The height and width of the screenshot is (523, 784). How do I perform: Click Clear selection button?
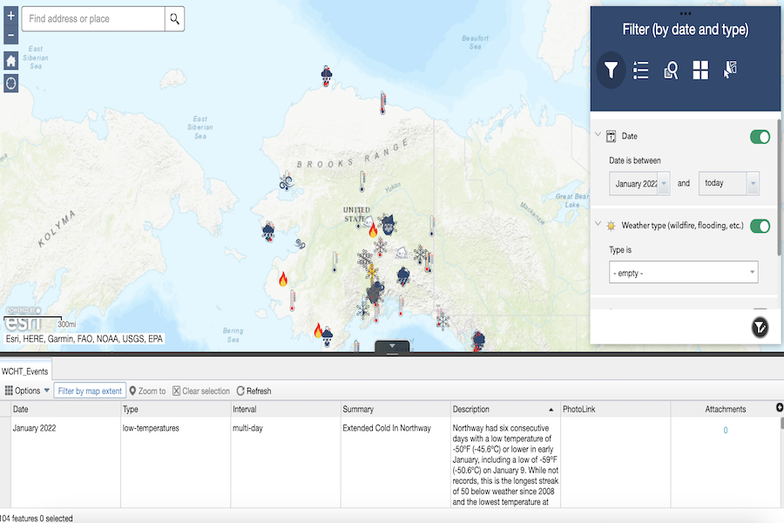point(201,391)
